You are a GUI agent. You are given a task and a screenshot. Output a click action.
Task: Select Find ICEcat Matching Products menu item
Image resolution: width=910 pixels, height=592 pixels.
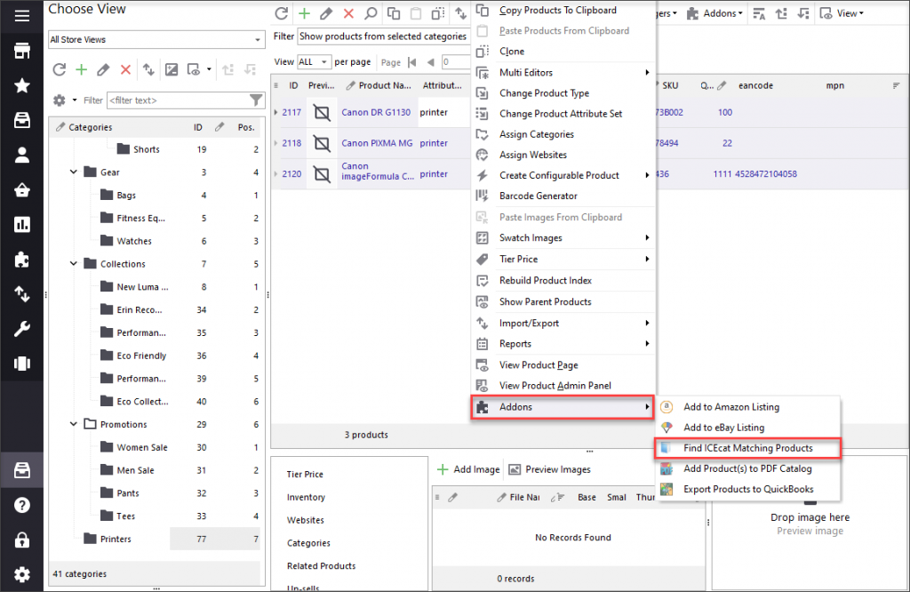(747, 448)
